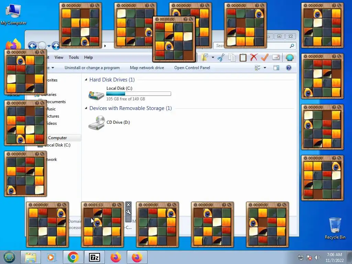Image resolution: width=352 pixels, height=264 pixels.
Task: Click '105 GB free of 149 GB' text
Action: (126, 99)
